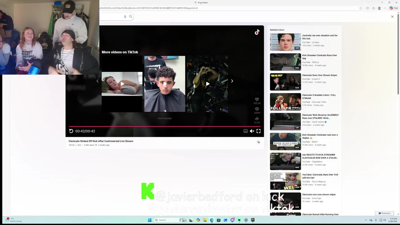The width and height of the screenshot is (400, 225).
Task: Click the 'More videos on TikTok' heading
Action: [120, 52]
